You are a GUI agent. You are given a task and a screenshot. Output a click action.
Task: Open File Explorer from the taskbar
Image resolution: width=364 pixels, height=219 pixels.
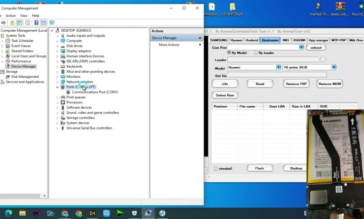tap(22, 213)
